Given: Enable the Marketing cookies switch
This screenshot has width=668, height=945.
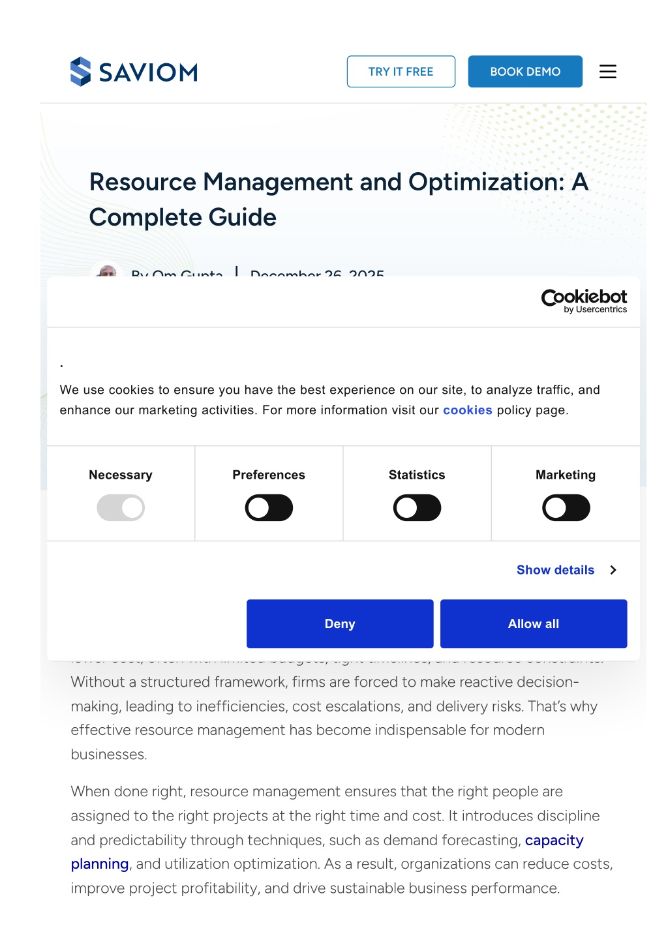Looking at the screenshot, I should tap(566, 508).
